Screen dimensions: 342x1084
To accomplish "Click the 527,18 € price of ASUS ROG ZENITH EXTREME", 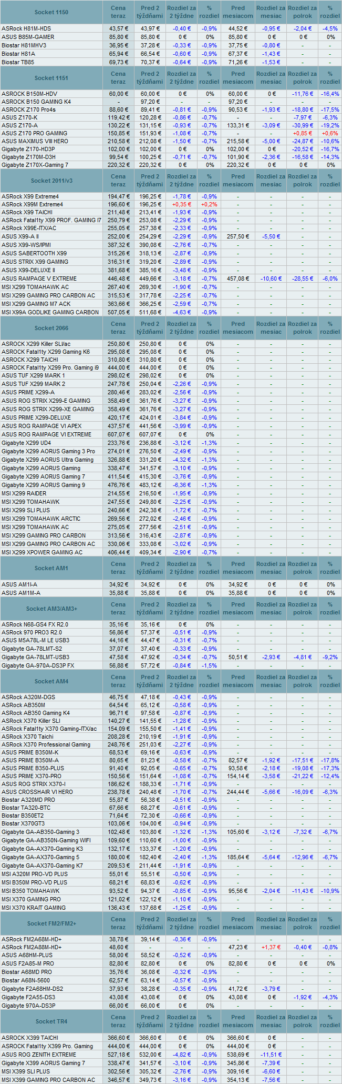I will (x=118, y=1055).
